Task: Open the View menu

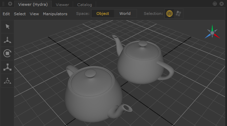Action: 34,14
